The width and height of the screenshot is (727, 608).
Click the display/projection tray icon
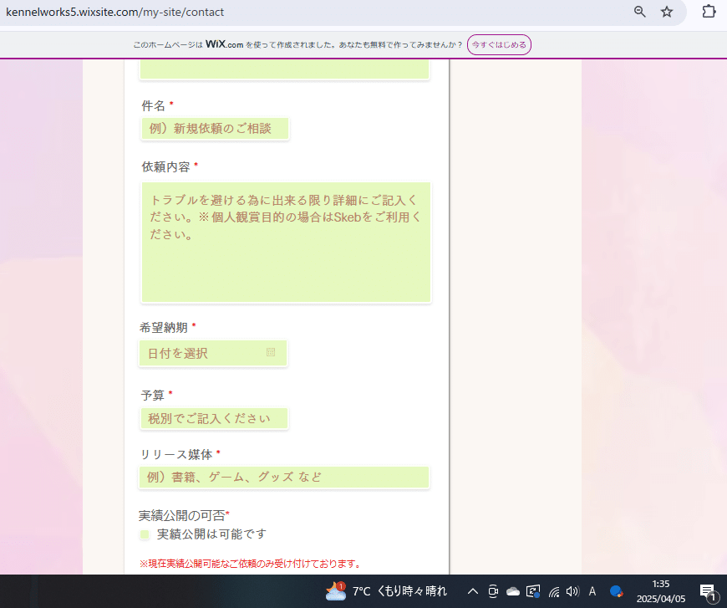533,591
